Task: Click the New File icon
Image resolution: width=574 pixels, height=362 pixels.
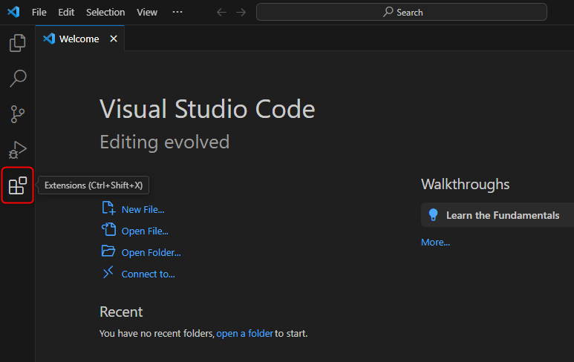Action: [108, 208]
